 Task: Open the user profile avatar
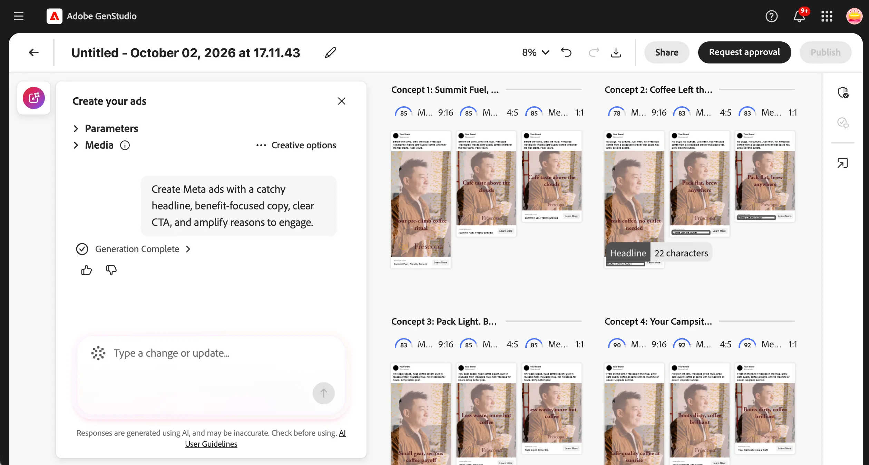click(854, 16)
